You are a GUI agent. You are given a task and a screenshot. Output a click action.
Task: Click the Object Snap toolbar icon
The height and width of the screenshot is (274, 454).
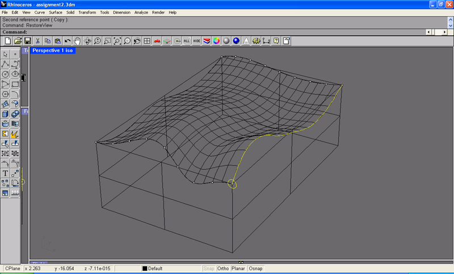pos(177,41)
